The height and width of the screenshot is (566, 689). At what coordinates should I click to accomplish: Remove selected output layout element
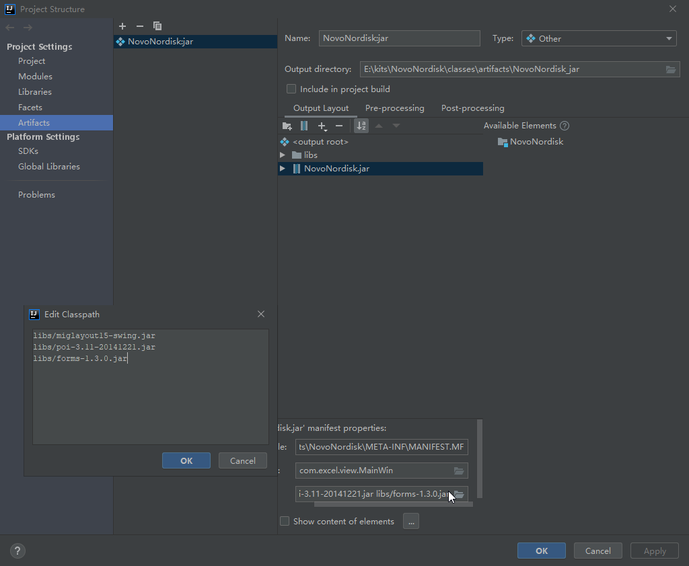(339, 126)
